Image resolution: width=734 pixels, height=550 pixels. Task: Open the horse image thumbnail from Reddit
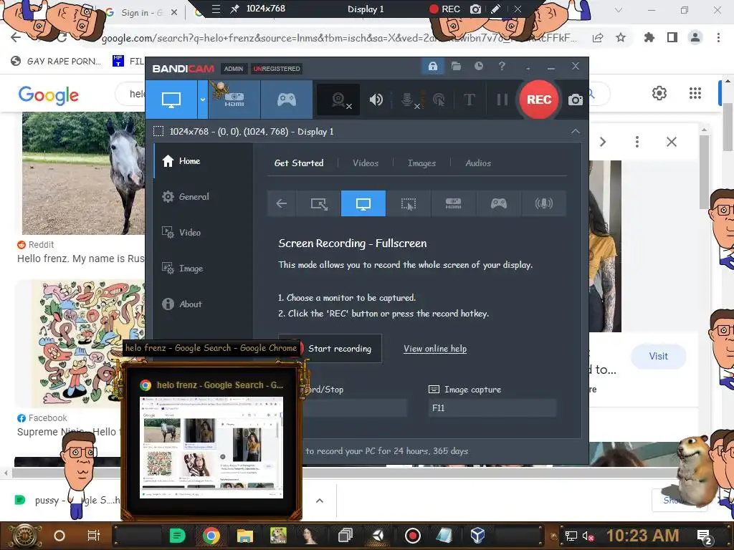(83, 173)
